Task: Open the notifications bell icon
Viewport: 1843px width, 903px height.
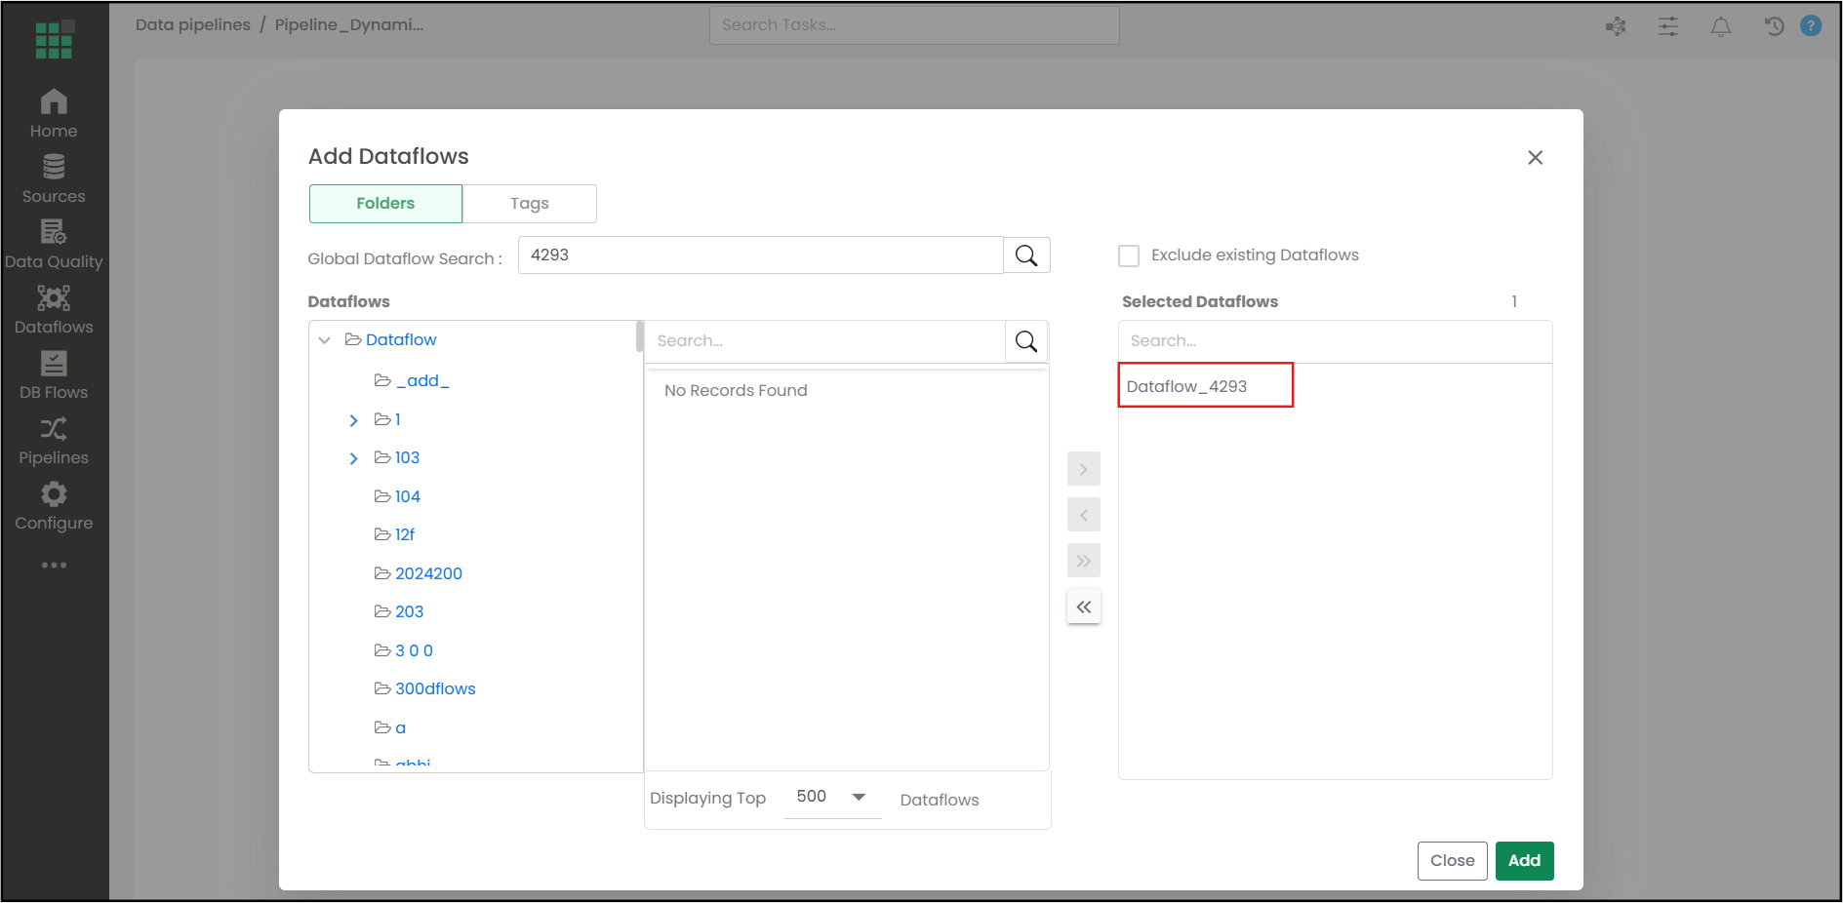Action: click(x=1721, y=26)
